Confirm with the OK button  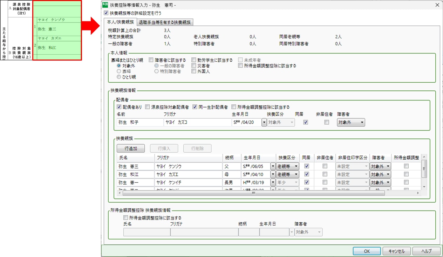click(x=367, y=251)
